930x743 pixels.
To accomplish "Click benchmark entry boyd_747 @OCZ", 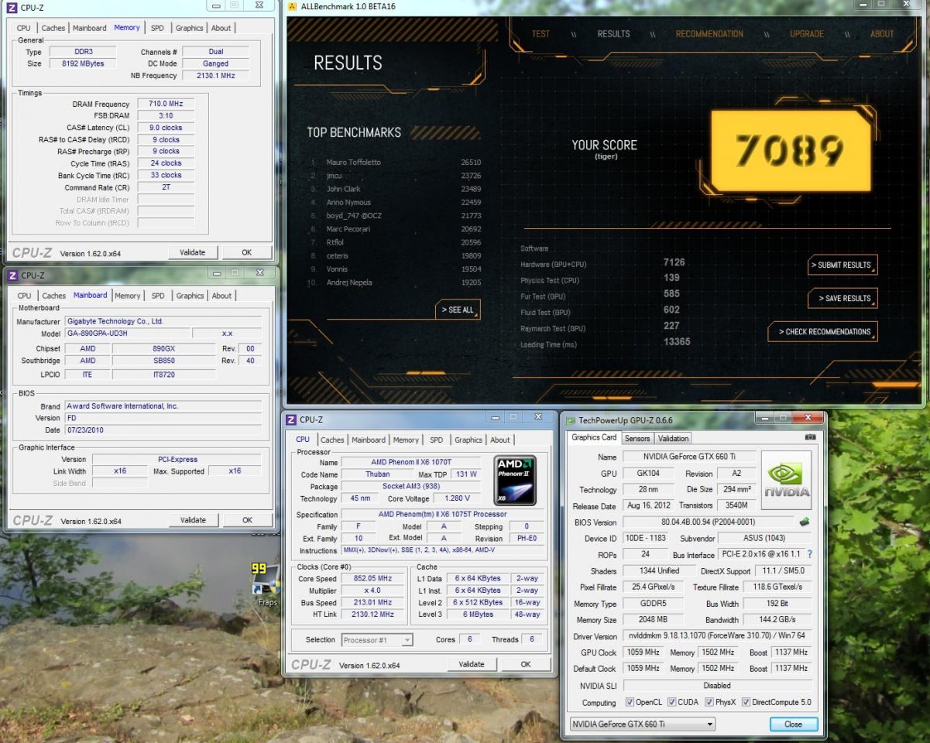I will pyautogui.click(x=355, y=216).
